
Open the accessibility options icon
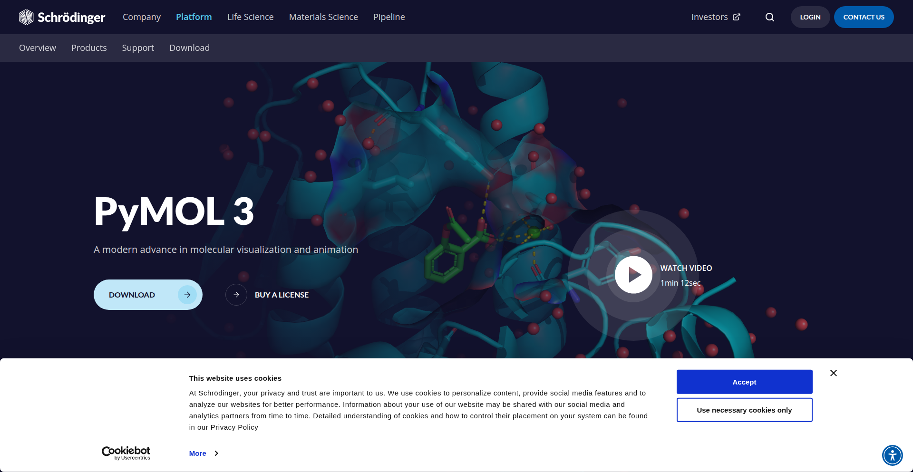(x=893, y=455)
